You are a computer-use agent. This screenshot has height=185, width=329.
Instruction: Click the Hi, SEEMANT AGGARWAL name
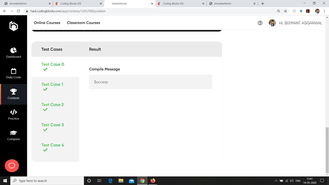click(x=300, y=23)
